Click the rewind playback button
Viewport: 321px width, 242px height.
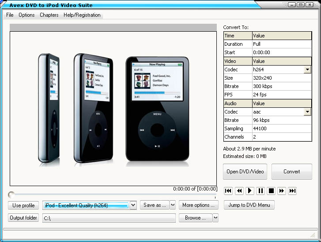(239, 191)
